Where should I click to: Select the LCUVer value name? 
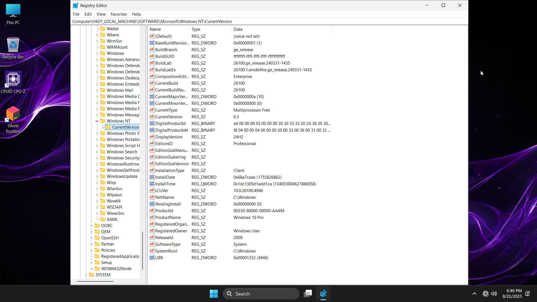[x=162, y=190]
